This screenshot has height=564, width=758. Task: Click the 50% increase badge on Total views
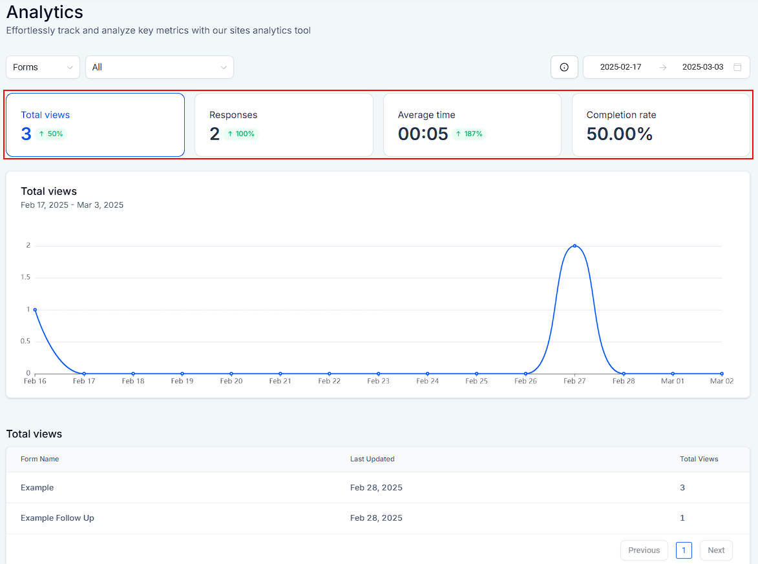(x=51, y=134)
